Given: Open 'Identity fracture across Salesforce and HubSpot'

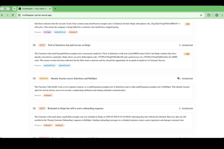Looking at the screenshot, I should [74, 79].
